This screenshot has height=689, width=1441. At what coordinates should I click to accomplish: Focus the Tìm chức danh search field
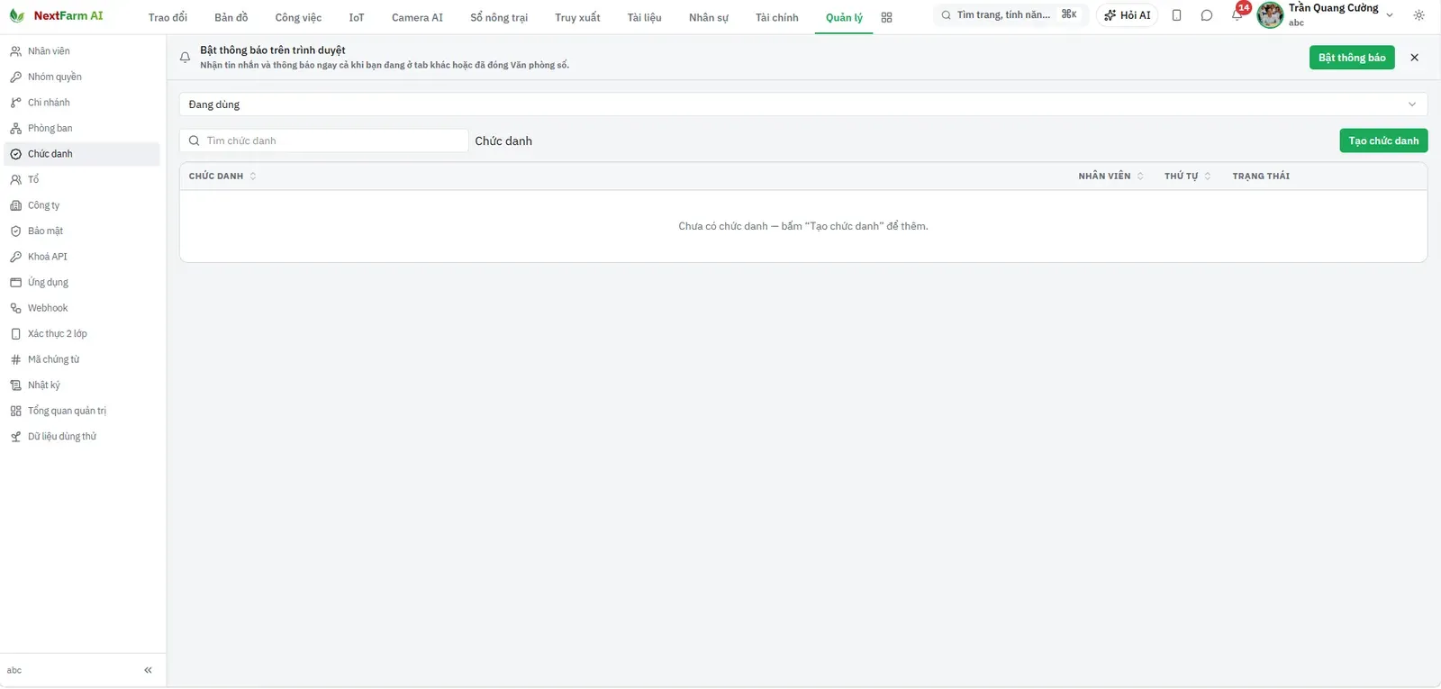324,141
